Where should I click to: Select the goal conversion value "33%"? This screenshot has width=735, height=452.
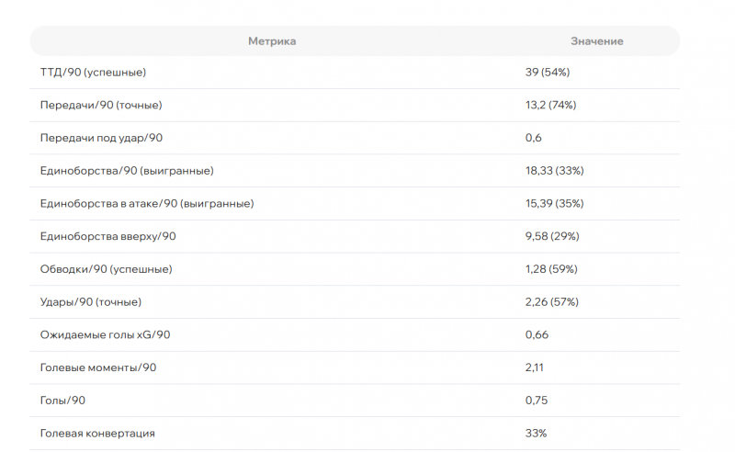[536, 433]
